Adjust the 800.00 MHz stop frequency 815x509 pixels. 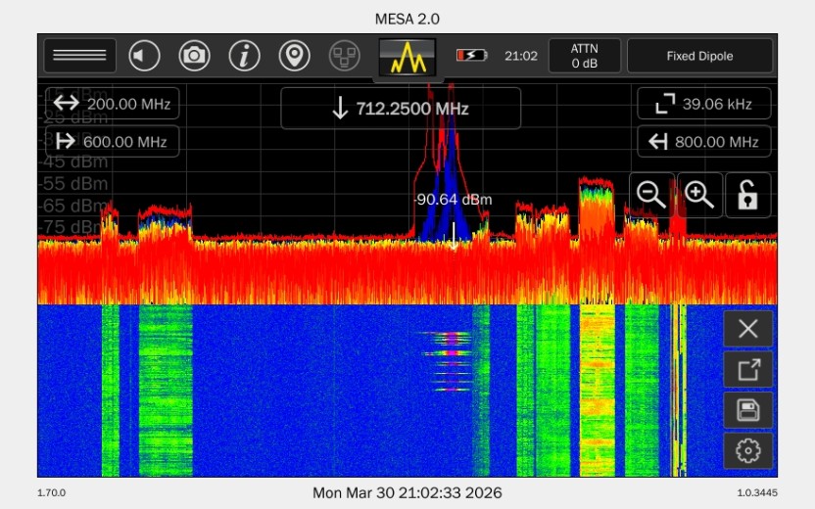click(703, 142)
